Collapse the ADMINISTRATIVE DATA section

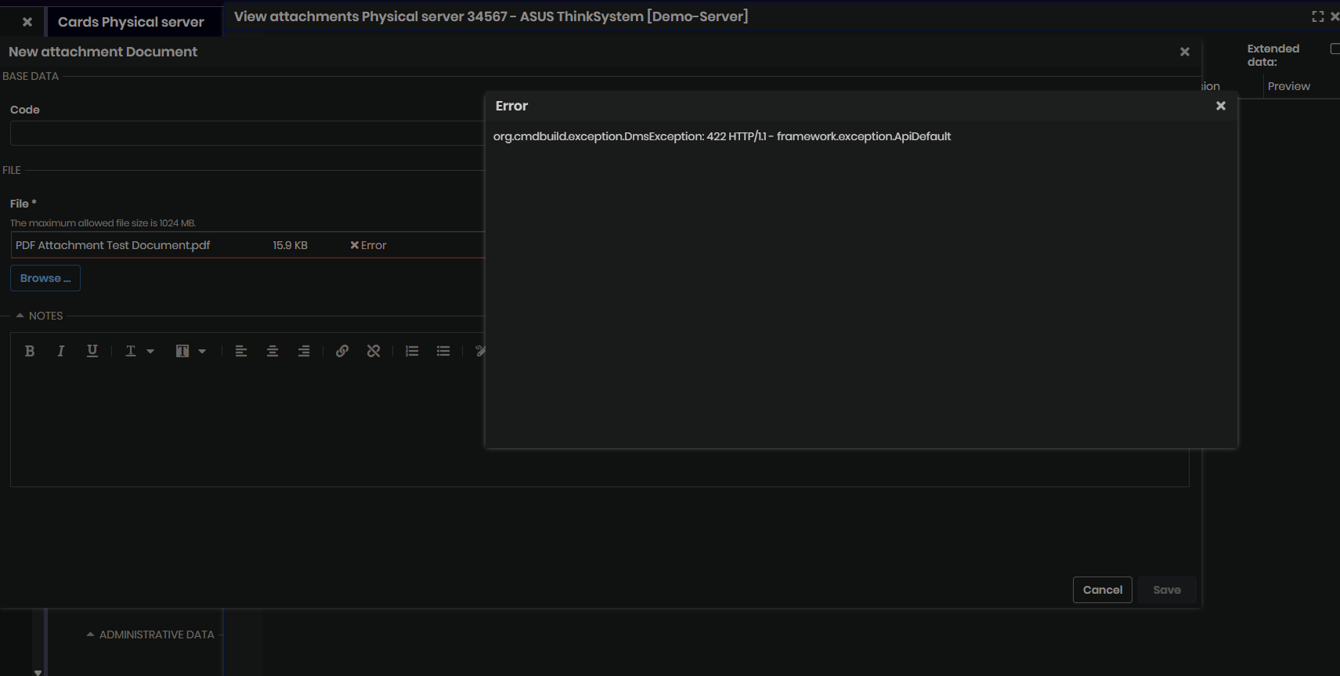point(90,634)
